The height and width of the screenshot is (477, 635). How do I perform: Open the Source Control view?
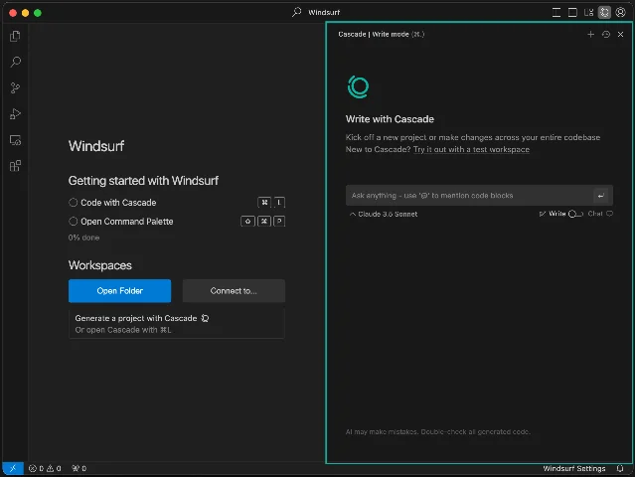[x=15, y=87]
